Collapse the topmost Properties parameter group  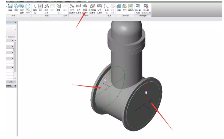coord(12,40)
